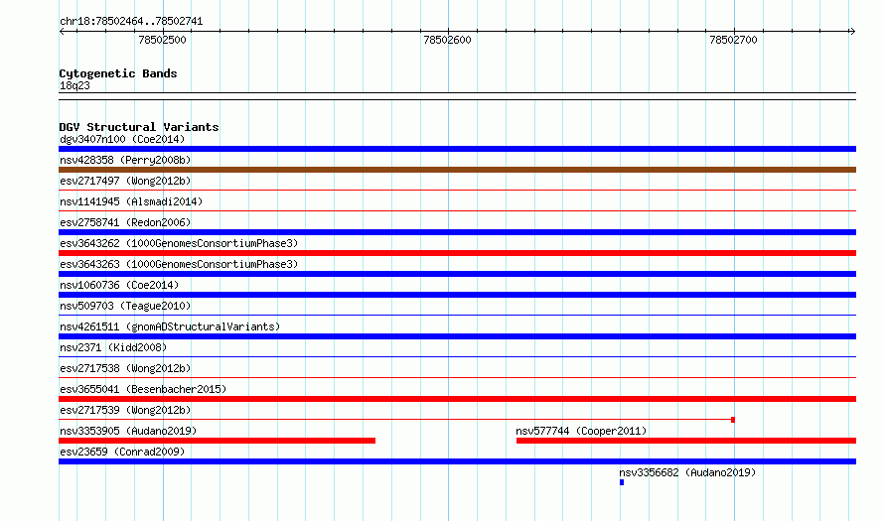Click the 18q23 band label

[x=74, y=85]
